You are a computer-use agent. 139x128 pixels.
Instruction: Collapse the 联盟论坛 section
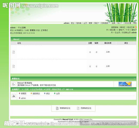pos(135,78)
